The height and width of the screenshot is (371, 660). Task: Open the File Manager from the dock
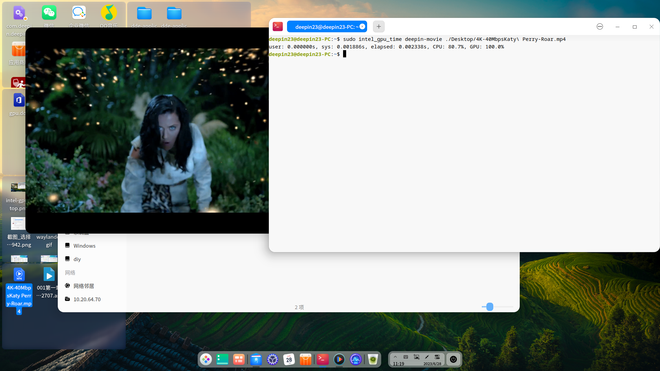coord(256,359)
